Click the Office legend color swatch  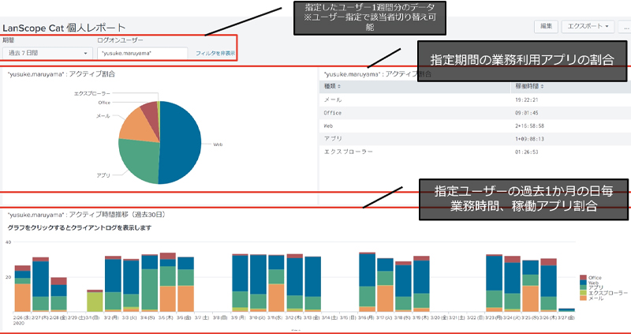(x=584, y=278)
